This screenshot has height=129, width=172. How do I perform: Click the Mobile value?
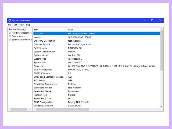tap(71, 95)
